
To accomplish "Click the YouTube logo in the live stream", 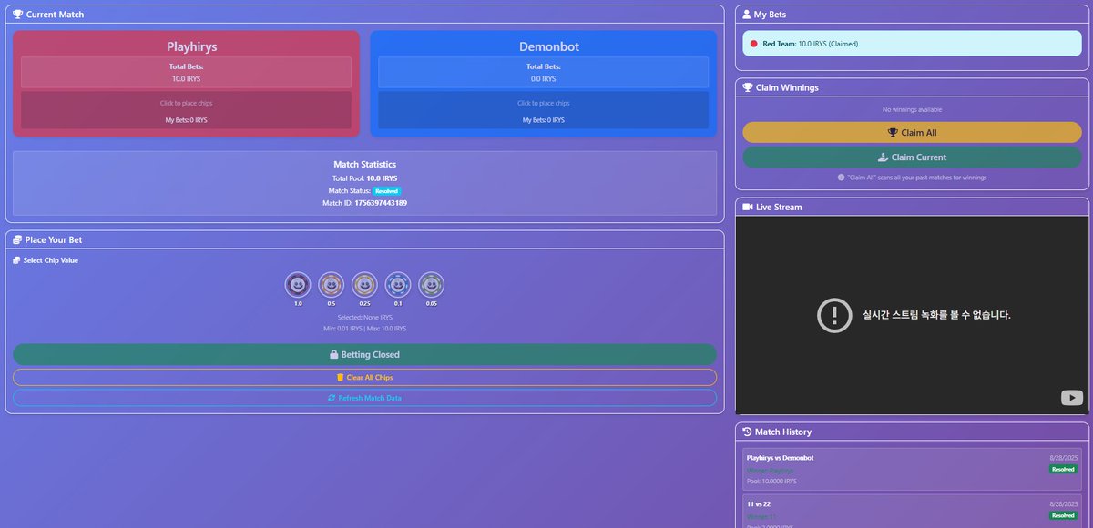I will (1071, 397).
